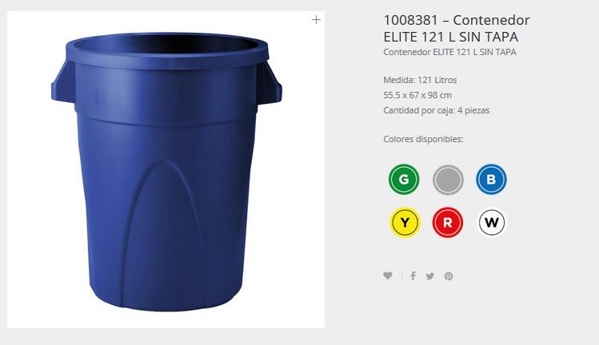Click the product title Contenedor ELITE 121 L

click(x=457, y=28)
